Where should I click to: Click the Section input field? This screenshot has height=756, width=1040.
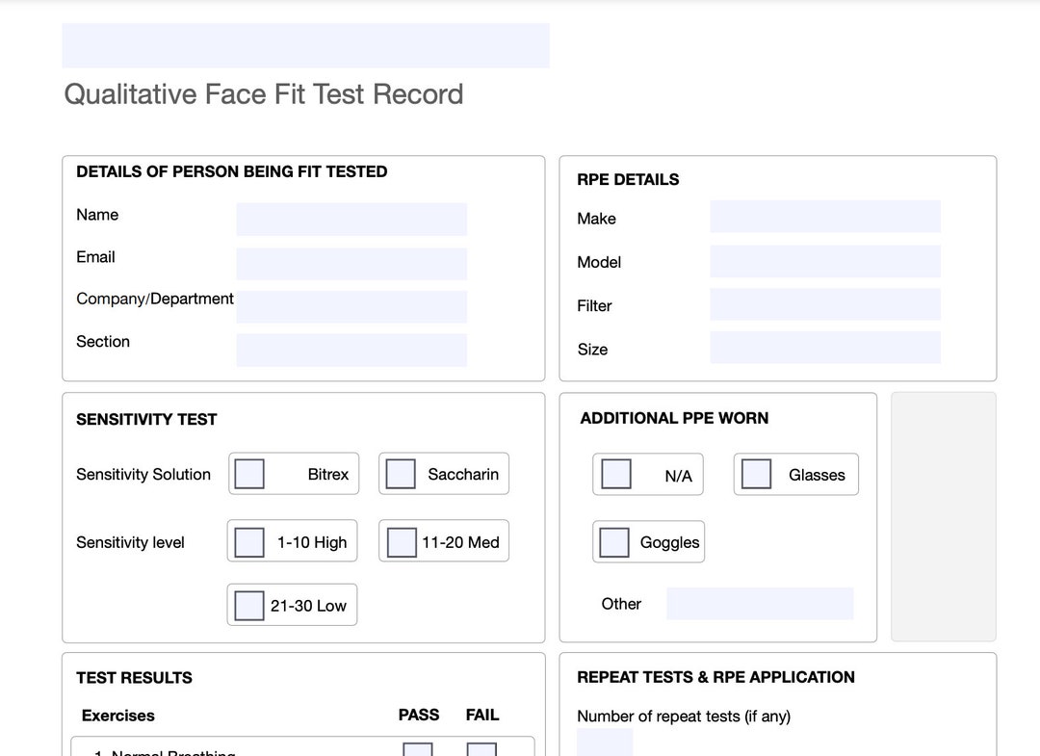[x=351, y=350]
